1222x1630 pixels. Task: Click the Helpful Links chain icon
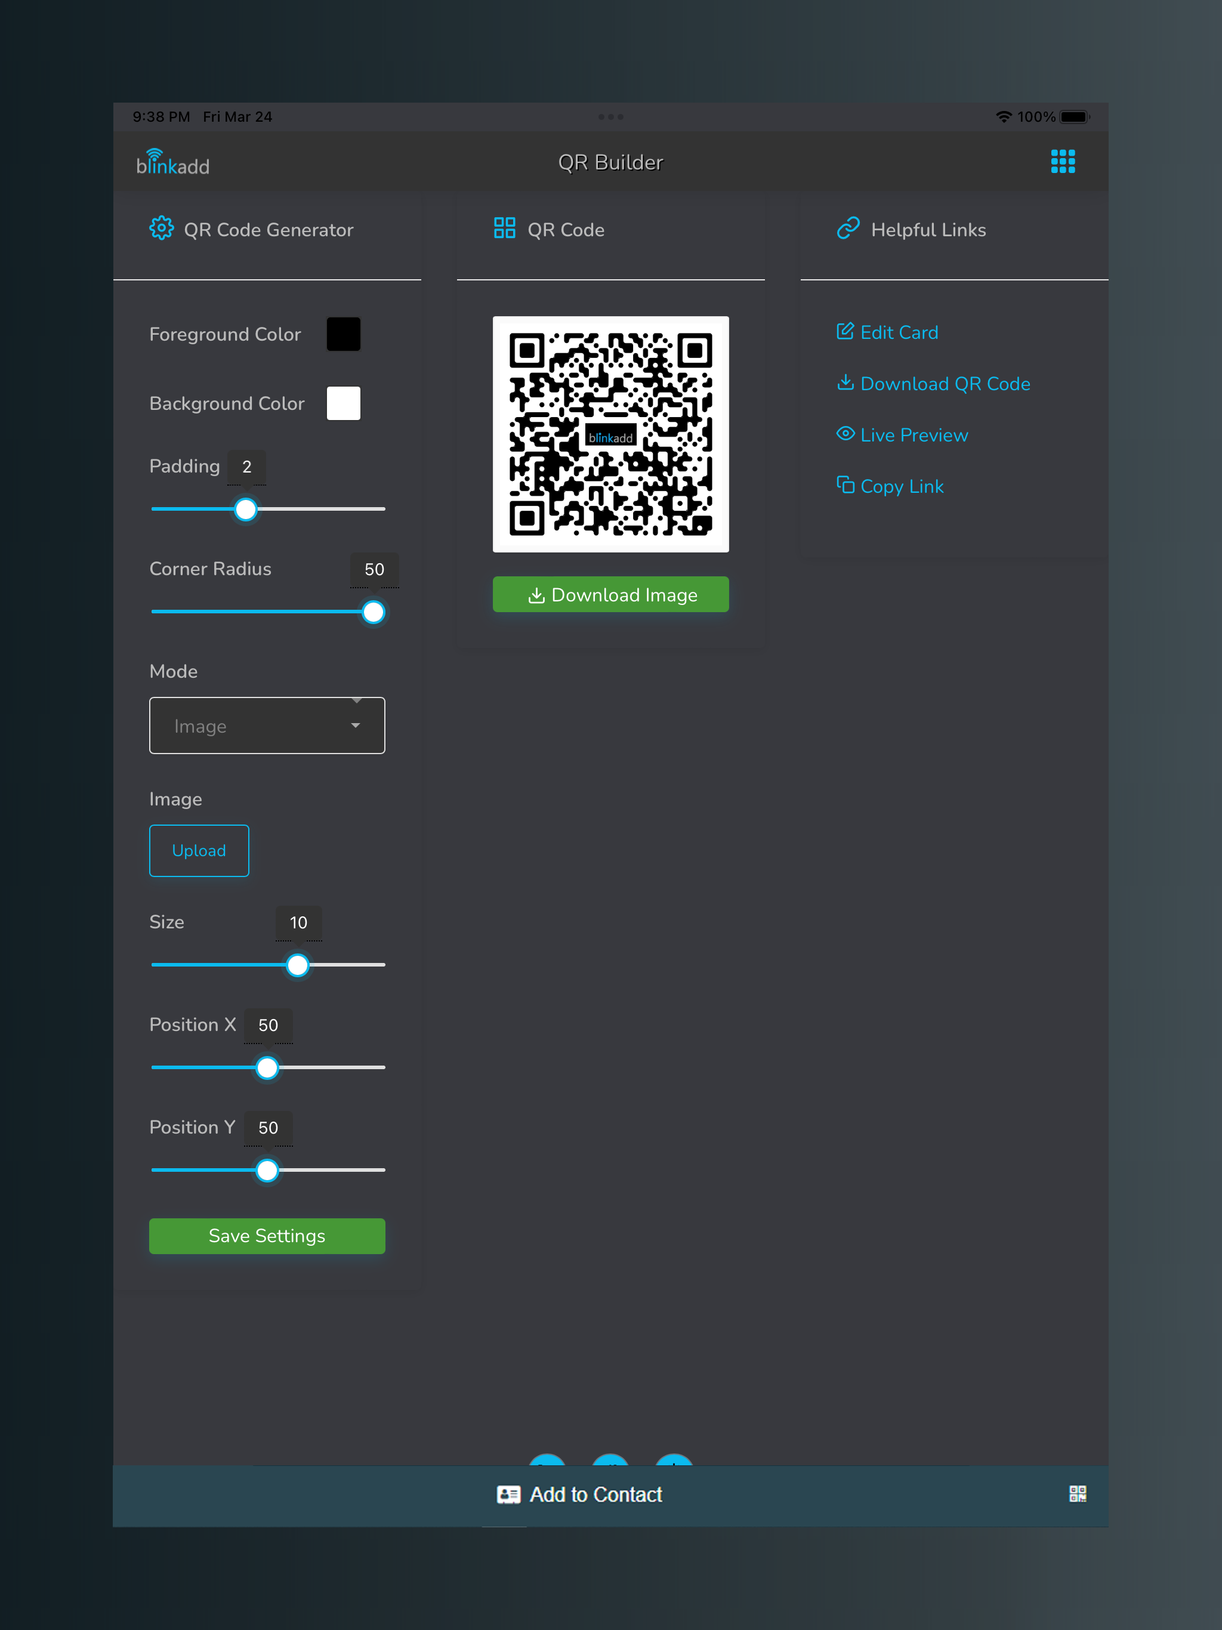pos(848,229)
